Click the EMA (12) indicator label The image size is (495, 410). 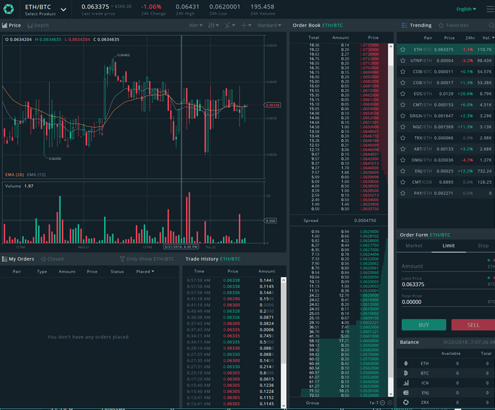coord(36,175)
